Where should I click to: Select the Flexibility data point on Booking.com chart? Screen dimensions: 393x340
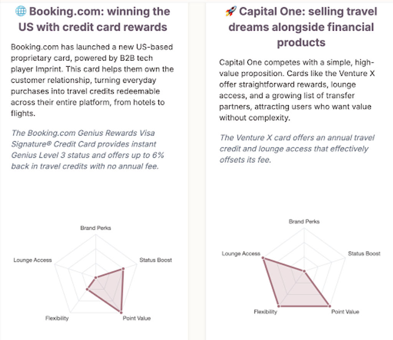[x=87, y=289]
